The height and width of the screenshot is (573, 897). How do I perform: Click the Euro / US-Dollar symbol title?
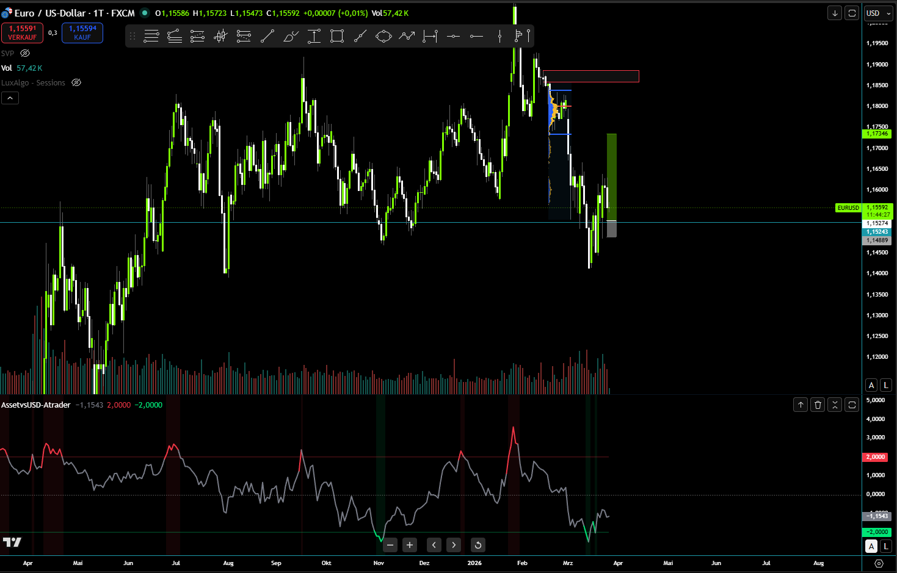click(x=49, y=13)
